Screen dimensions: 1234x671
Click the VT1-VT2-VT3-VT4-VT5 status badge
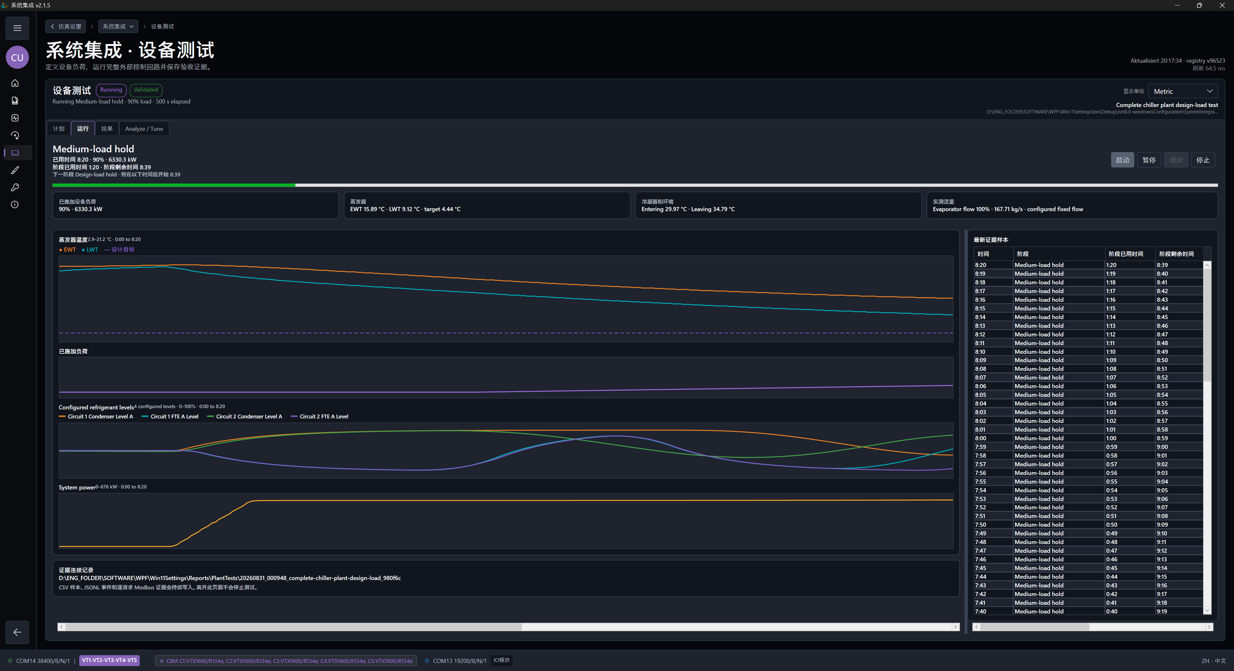pos(109,660)
